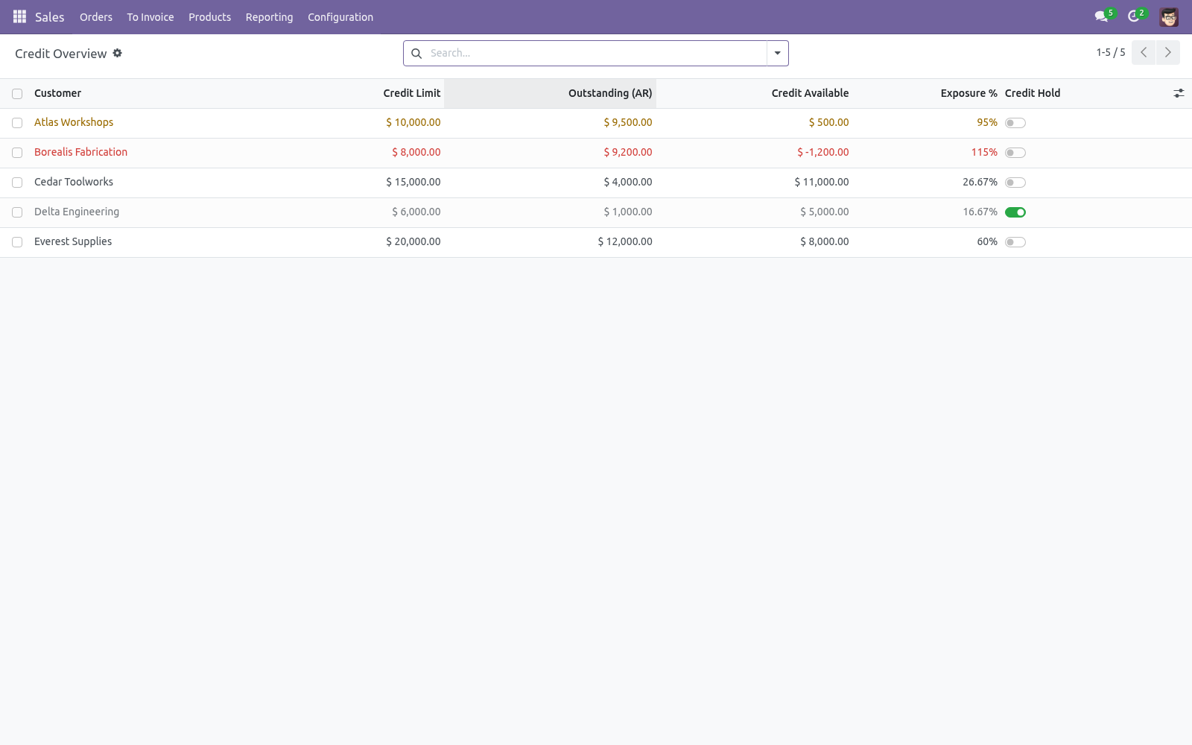Screen dimensions: 1192x745
Task: Open the user avatar menu
Action: (1169, 16)
